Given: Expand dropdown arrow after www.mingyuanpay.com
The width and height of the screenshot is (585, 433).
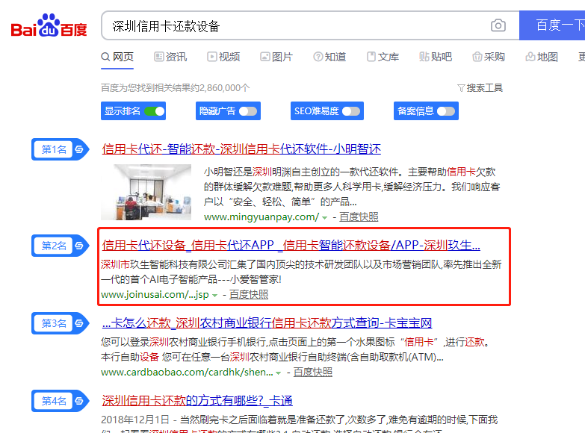Looking at the screenshot, I should click(x=324, y=218).
